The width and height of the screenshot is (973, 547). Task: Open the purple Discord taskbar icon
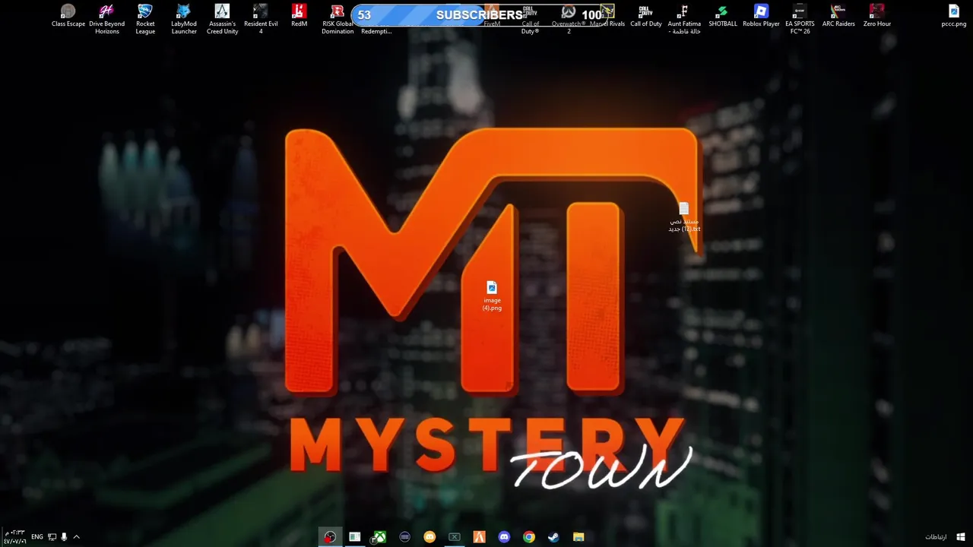click(504, 537)
